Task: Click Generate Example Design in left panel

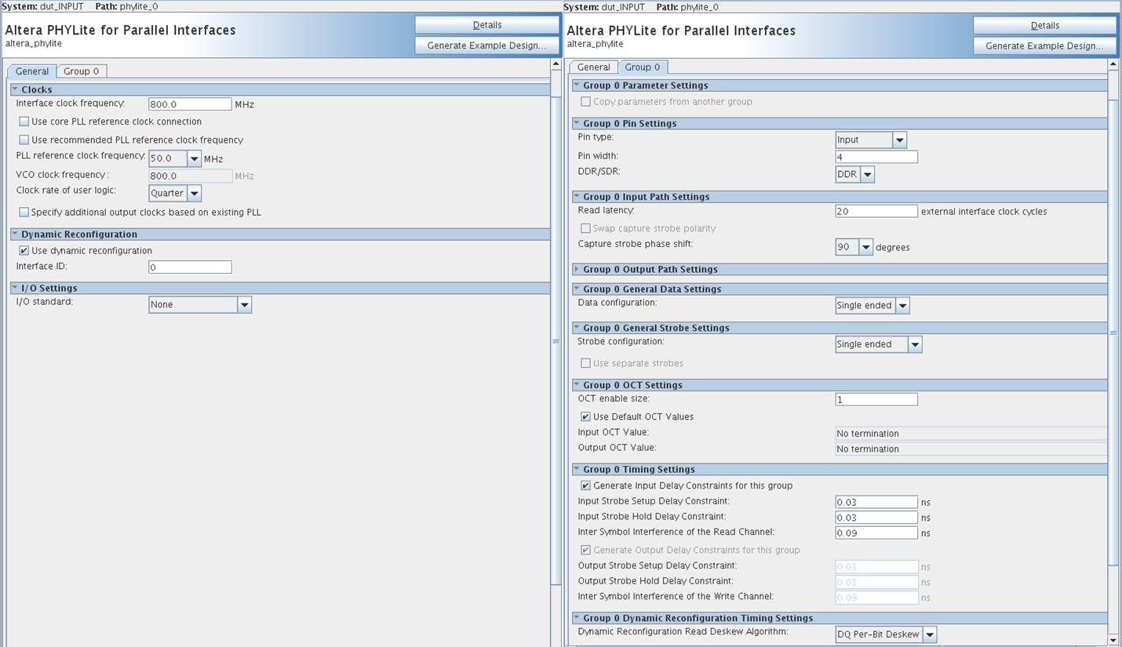Action: pos(486,45)
